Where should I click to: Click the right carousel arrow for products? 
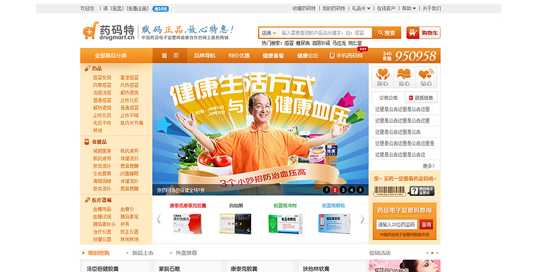click(x=362, y=219)
